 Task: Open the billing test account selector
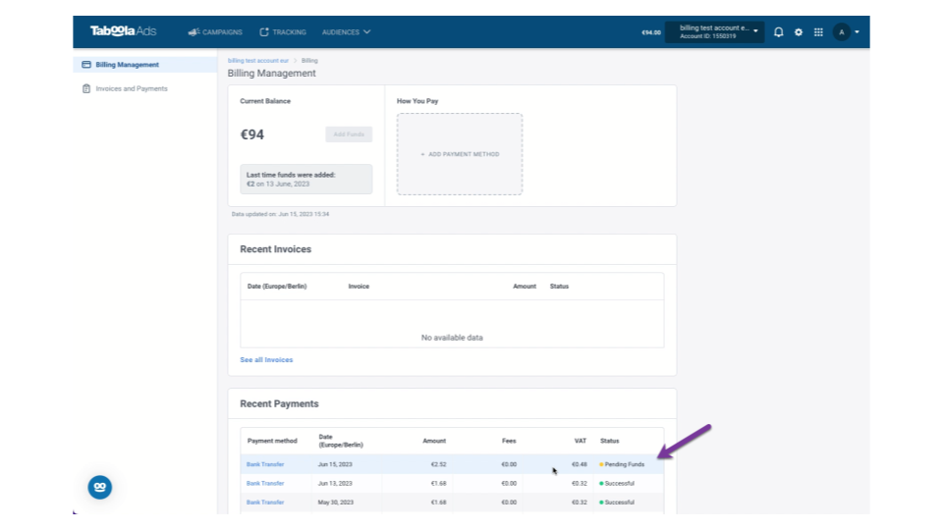click(714, 31)
